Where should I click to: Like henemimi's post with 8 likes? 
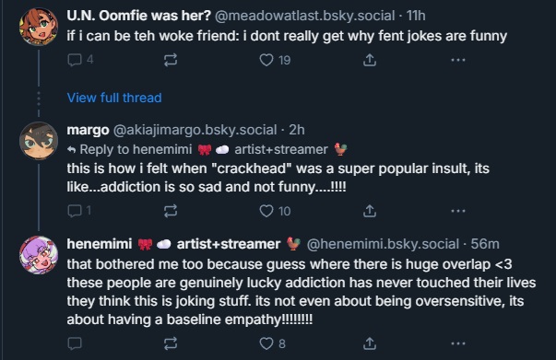pyautogui.click(x=272, y=343)
